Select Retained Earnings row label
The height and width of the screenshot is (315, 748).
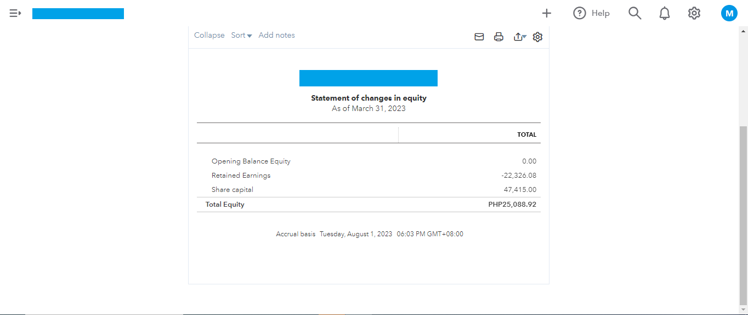tap(241, 176)
